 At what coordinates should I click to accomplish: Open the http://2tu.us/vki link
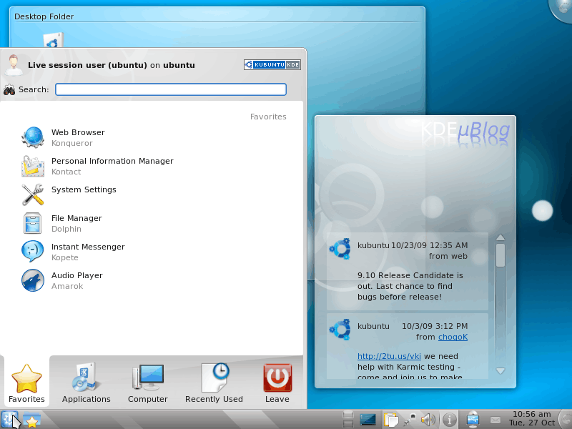[389, 356]
